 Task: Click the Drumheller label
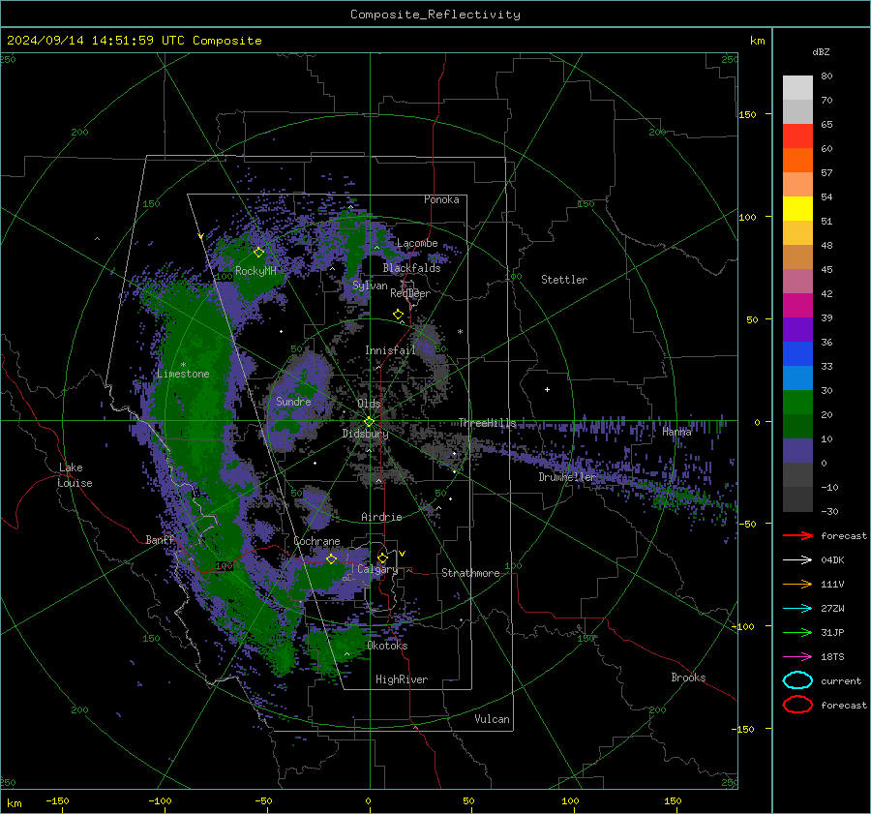[x=567, y=477]
